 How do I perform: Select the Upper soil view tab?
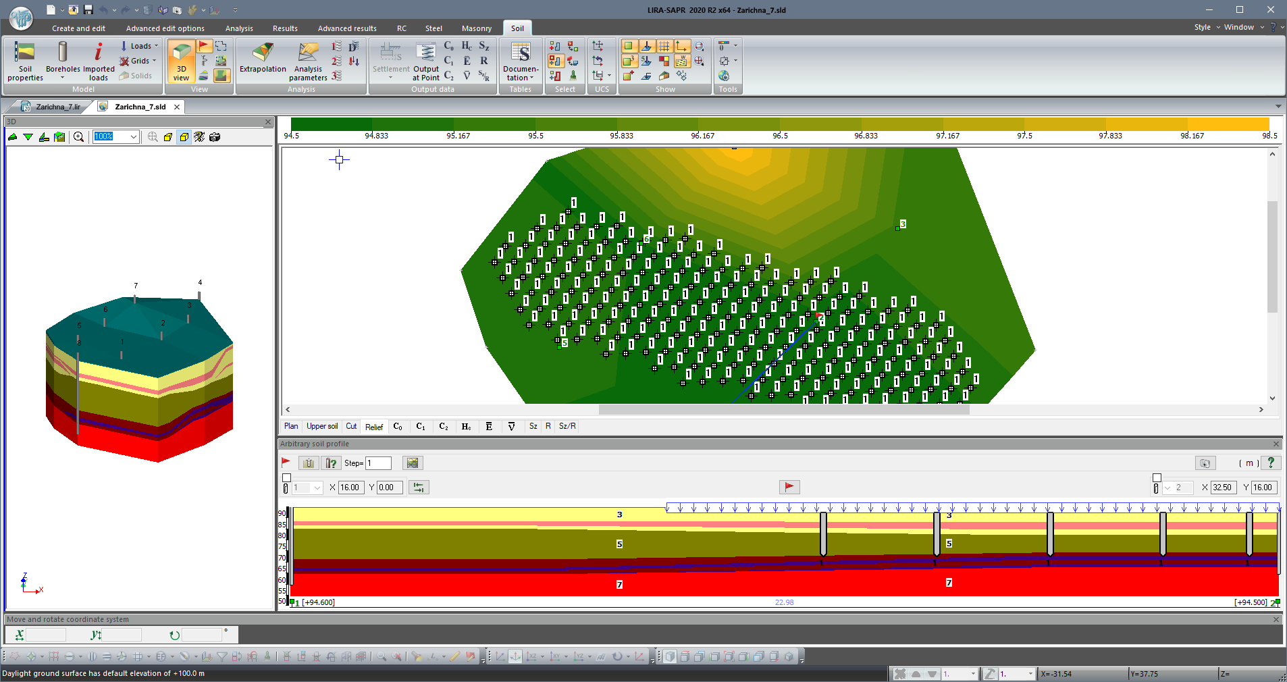(322, 426)
